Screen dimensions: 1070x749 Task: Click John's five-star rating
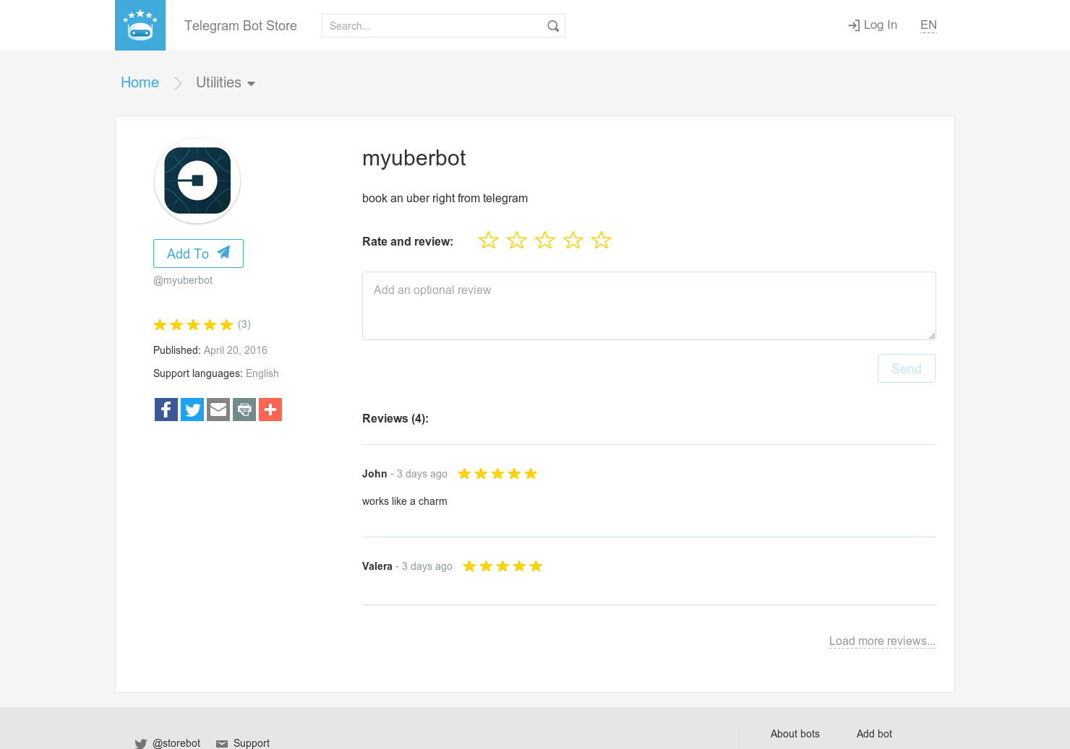point(497,474)
